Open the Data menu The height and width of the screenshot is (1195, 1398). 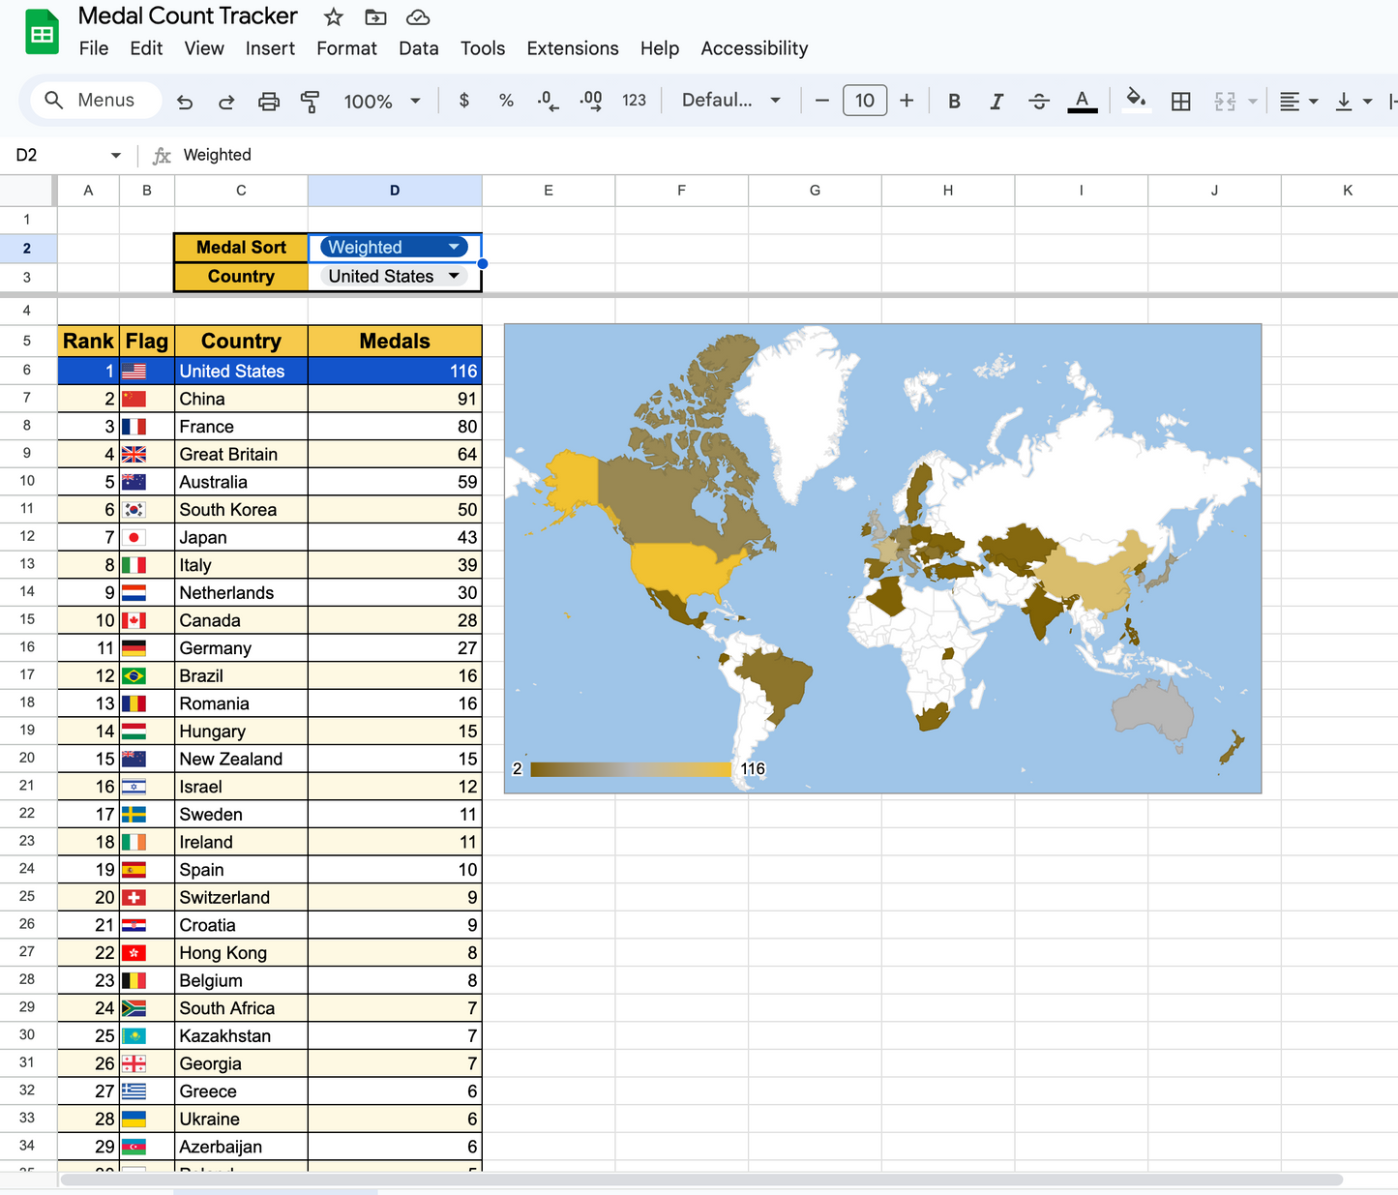point(418,48)
